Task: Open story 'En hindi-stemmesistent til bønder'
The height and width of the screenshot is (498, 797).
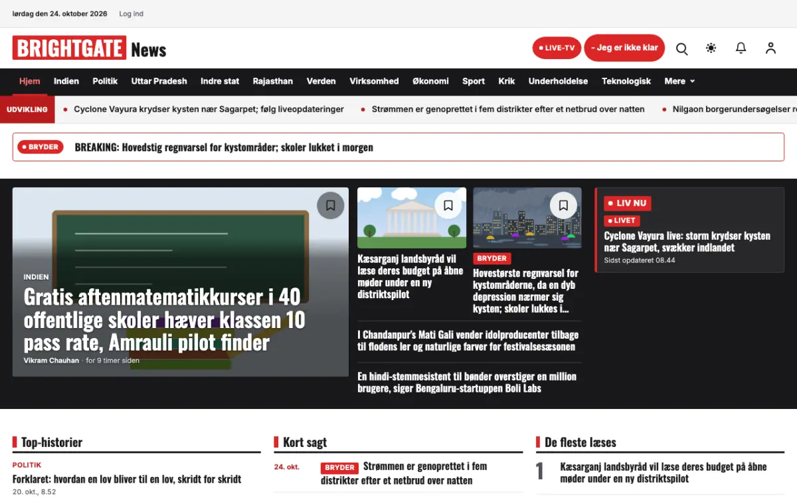Action: tap(467, 382)
